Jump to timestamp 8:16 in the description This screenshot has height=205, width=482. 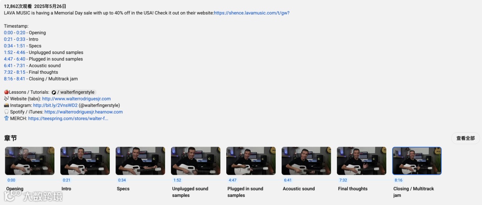click(8, 79)
